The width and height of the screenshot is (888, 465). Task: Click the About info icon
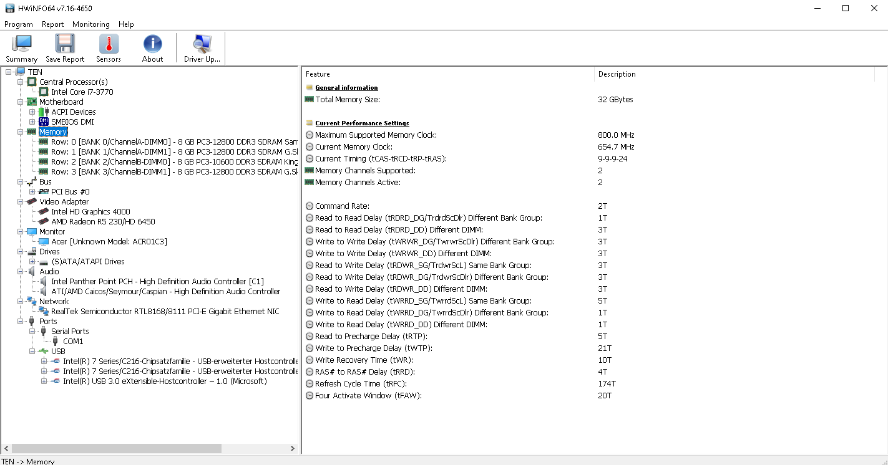click(x=152, y=44)
